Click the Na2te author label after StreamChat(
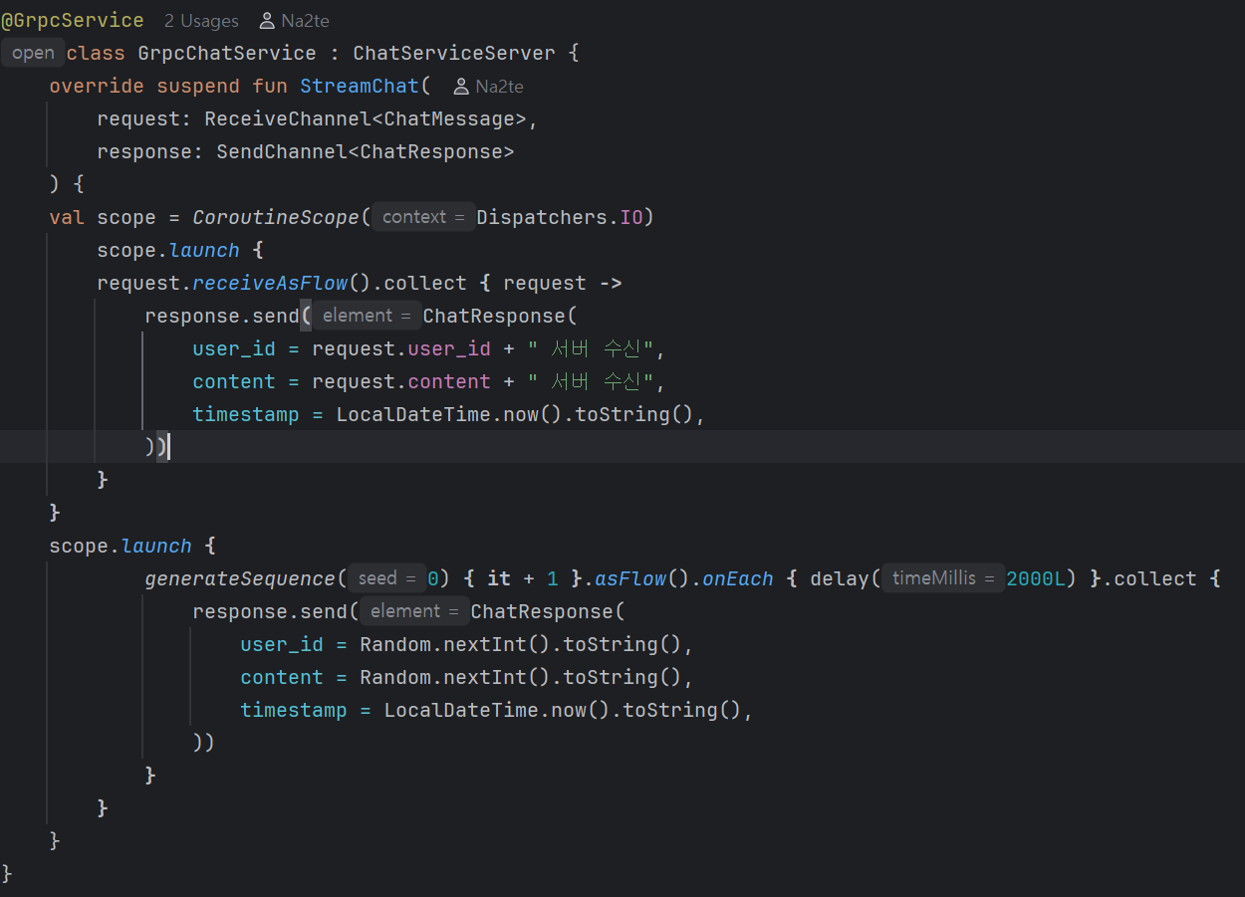Screen dimensions: 1245x897 click(x=499, y=87)
